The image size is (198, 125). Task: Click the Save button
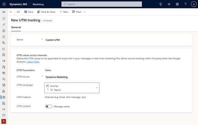point(29,12)
